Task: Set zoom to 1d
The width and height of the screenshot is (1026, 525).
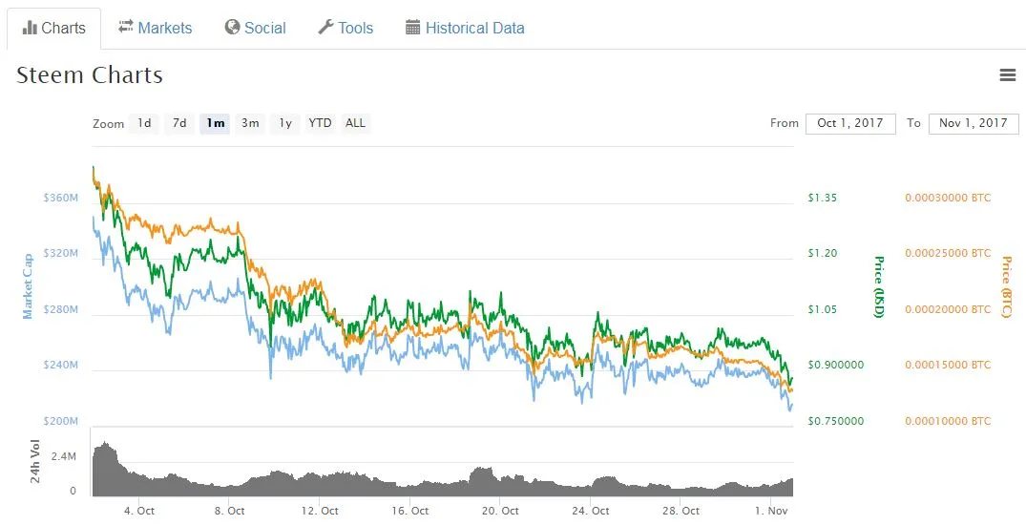Action: click(x=144, y=123)
